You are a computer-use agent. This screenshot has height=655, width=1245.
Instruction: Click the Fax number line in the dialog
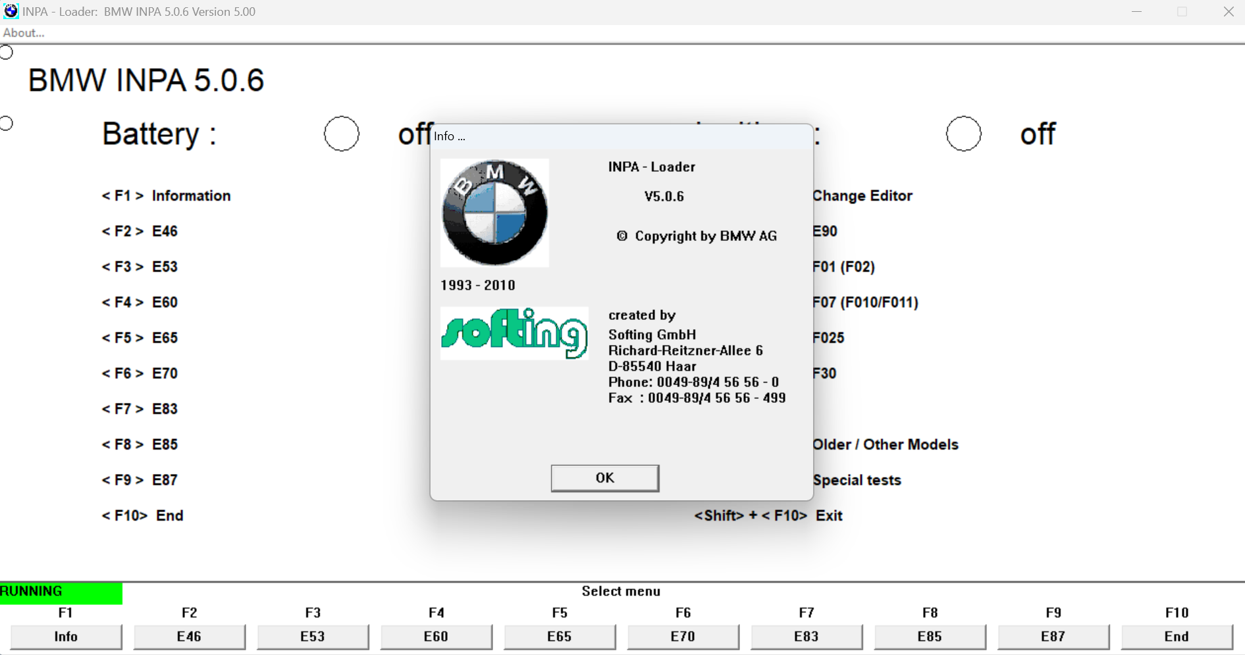click(x=697, y=398)
